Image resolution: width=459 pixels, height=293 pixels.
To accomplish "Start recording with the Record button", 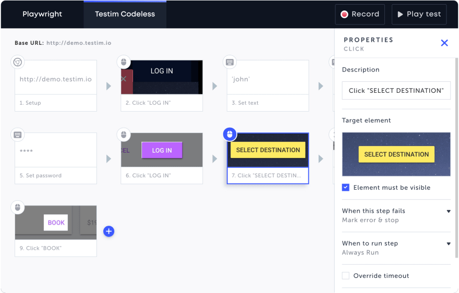I will coord(360,14).
